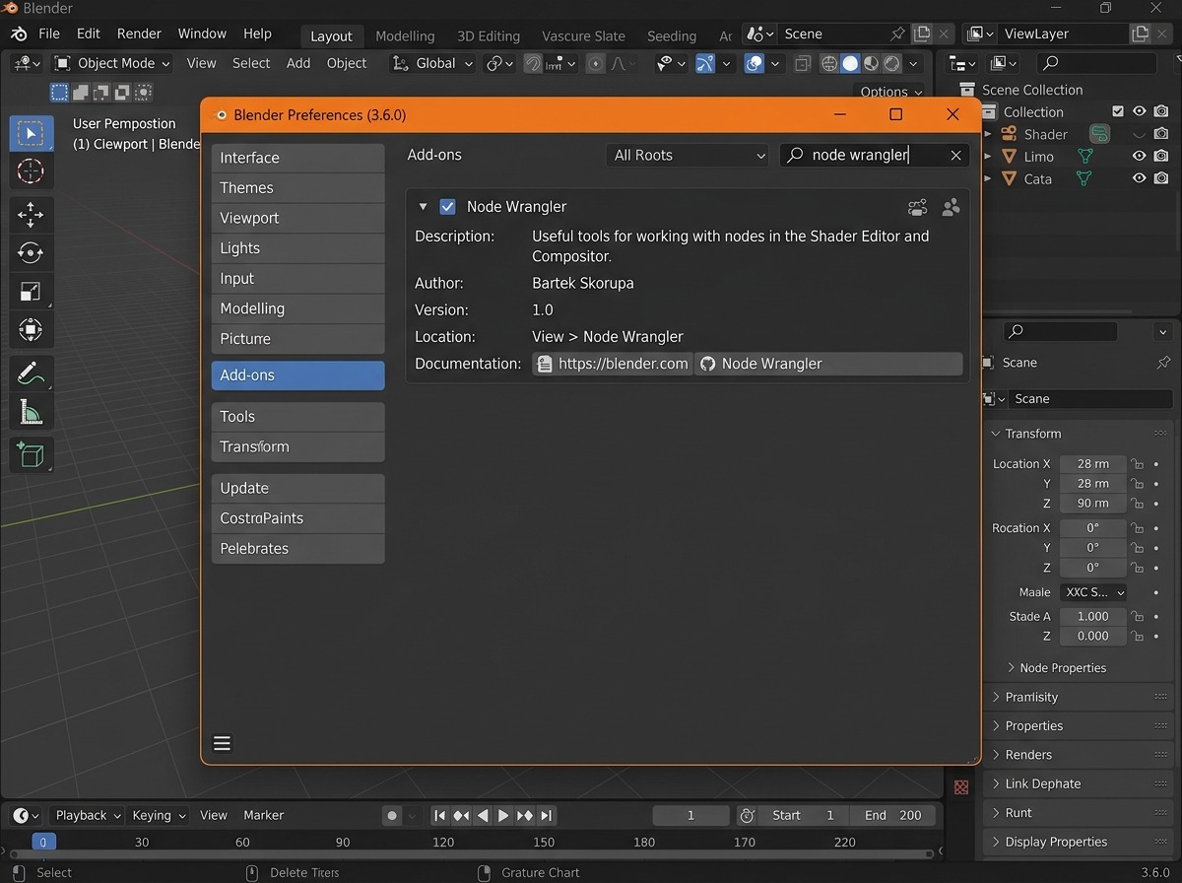Switch to the 3D Editing workspace tab
1182x883 pixels.
point(489,35)
